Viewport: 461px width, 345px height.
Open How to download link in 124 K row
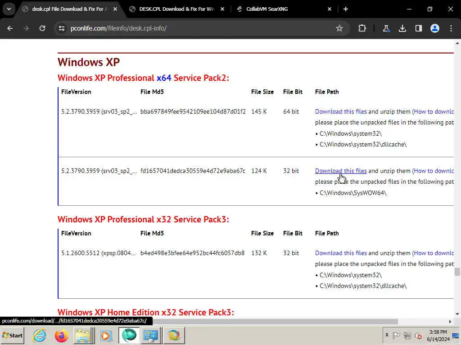click(434, 171)
